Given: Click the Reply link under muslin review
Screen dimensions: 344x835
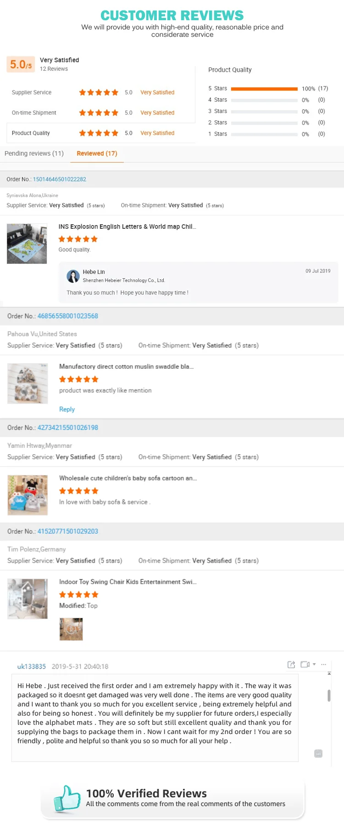Looking at the screenshot, I should point(67,409).
